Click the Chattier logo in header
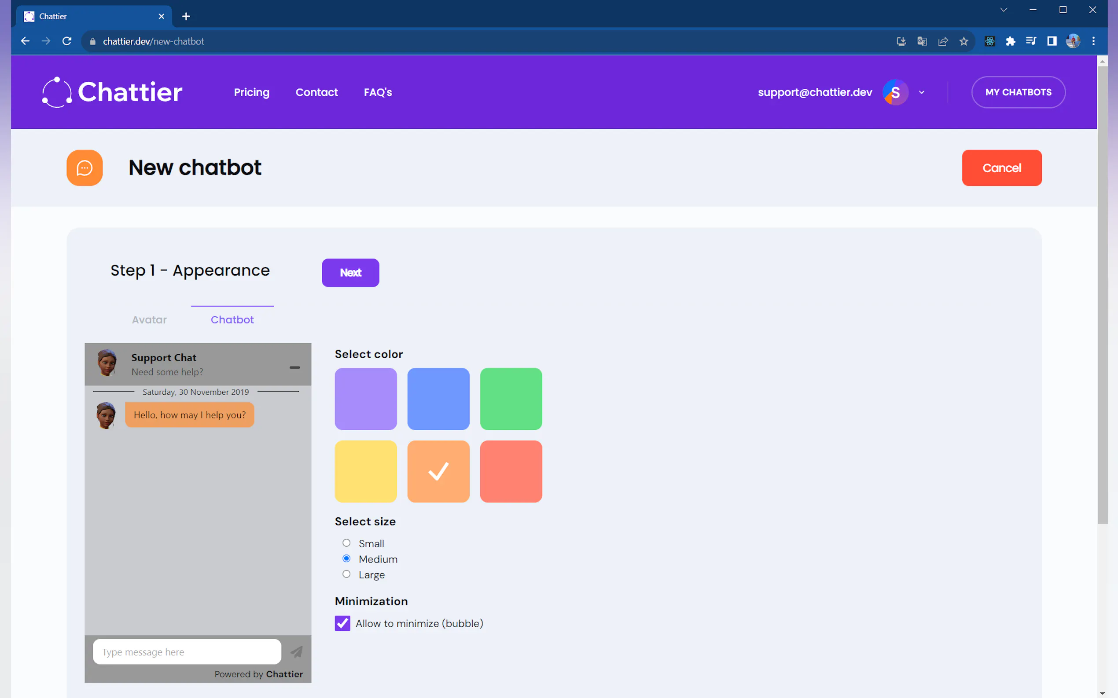The width and height of the screenshot is (1118, 698). pyautogui.click(x=112, y=92)
